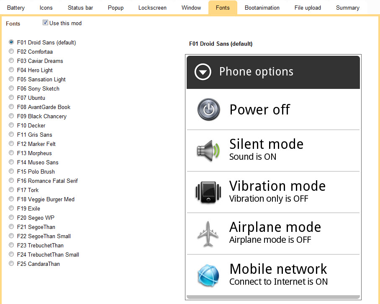Click the Vibration mode label in preview

click(x=277, y=186)
